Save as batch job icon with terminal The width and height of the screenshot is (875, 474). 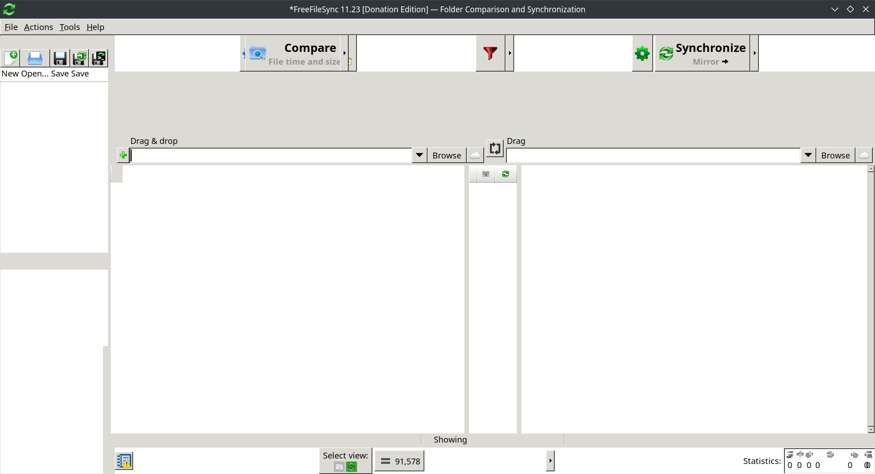click(99, 58)
